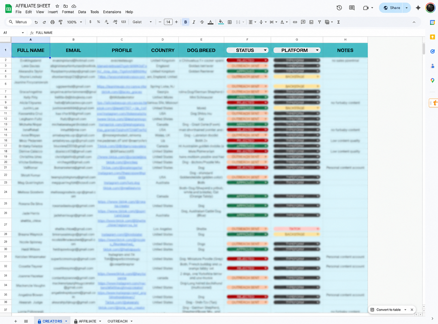Format as percent

99,22
